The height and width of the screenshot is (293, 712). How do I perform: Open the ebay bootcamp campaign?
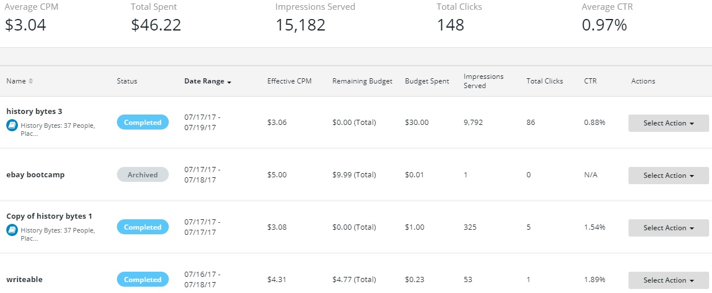(x=35, y=175)
